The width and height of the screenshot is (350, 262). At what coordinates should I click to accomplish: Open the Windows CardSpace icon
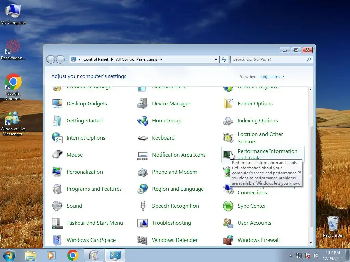[x=57, y=240]
